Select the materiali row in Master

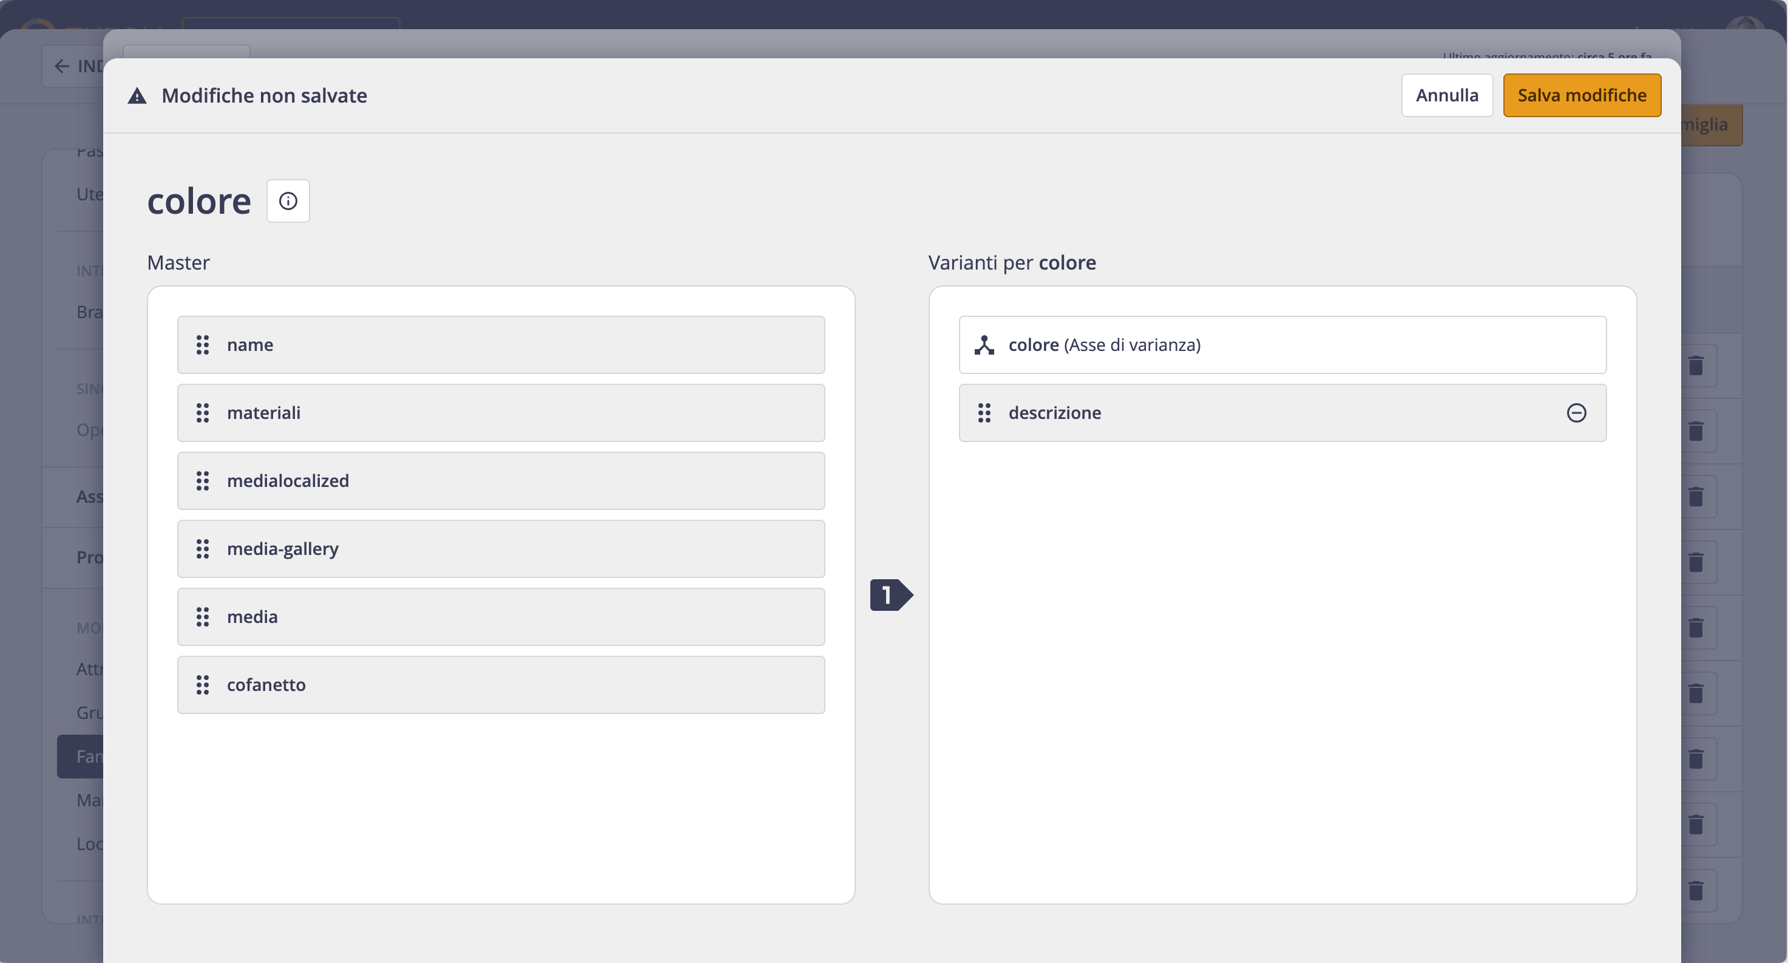click(x=501, y=413)
